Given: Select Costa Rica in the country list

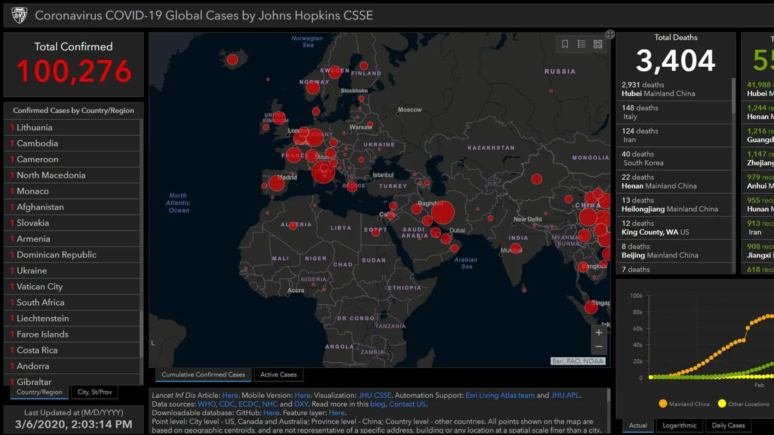Looking at the screenshot, I should pyautogui.click(x=72, y=350).
